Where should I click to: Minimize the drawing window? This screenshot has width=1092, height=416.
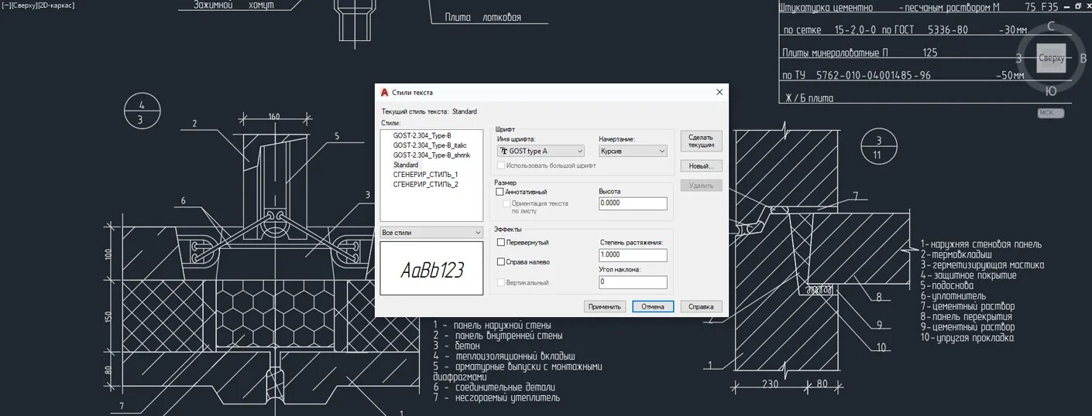coord(1066,5)
